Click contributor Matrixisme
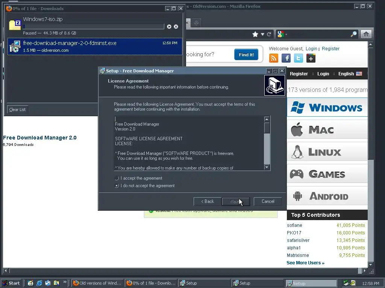 click(298, 255)
